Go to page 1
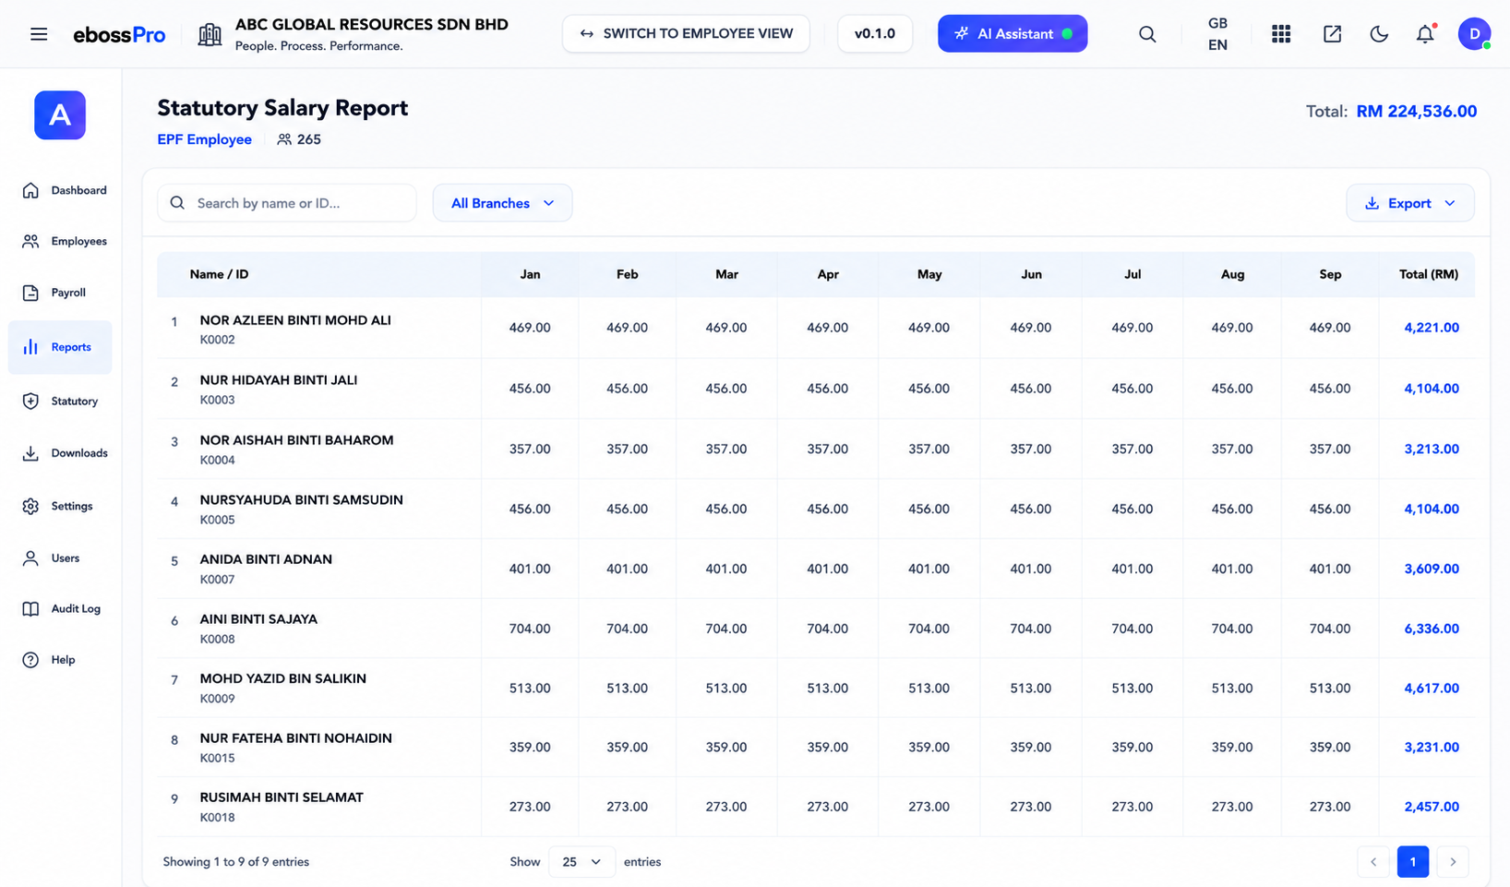The image size is (1510, 887). (x=1412, y=862)
